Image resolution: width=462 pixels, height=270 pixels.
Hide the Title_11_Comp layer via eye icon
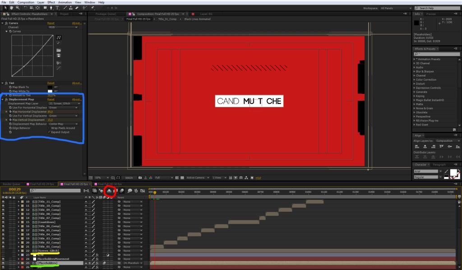point(3,202)
